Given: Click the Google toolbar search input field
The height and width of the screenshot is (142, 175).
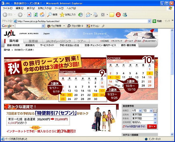Looking at the screenshot, I should 29,26.
